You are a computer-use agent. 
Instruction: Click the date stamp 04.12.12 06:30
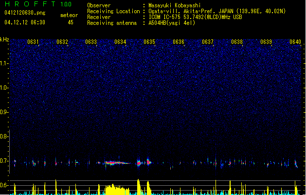(x=25, y=22)
